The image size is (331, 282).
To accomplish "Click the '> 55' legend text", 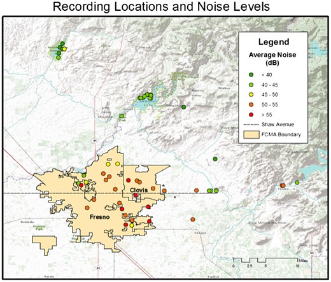I will (267, 115).
